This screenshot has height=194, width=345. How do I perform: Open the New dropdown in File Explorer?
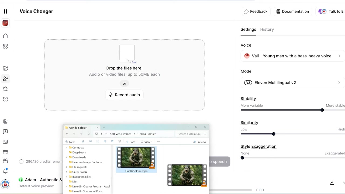pyautogui.click(x=71, y=142)
